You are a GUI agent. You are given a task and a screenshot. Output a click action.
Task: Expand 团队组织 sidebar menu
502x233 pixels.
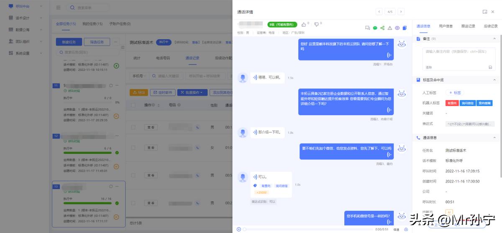point(25,41)
